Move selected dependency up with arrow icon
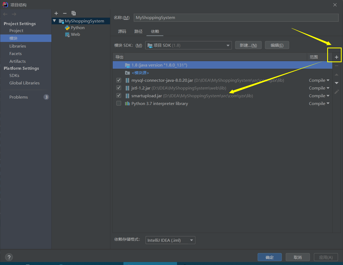The height and width of the screenshot is (265, 343). point(336,75)
